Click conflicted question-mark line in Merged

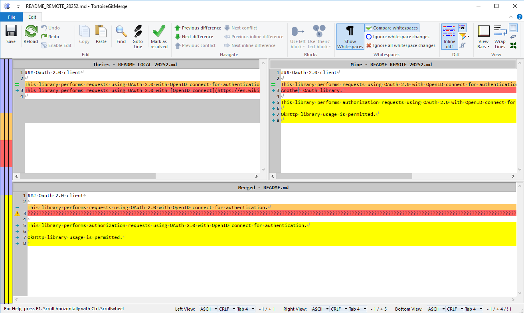point(271,213)
